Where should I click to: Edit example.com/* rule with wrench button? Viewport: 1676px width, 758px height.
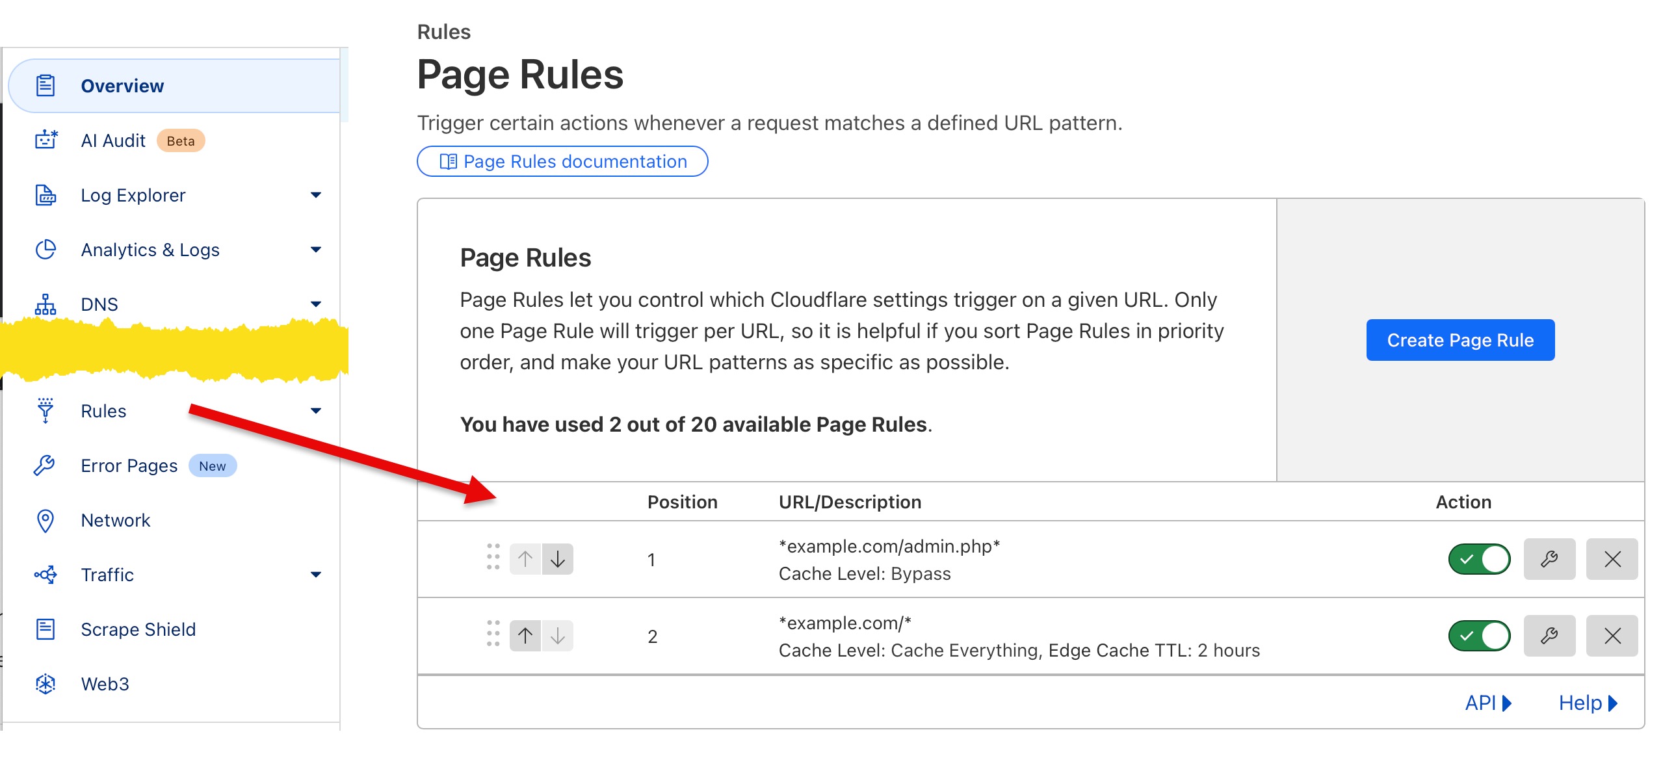[x=1549, y=636]
